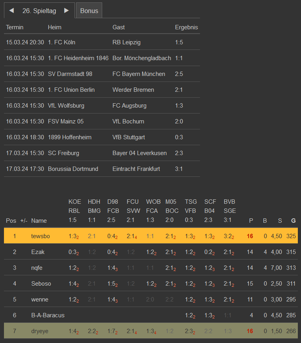Click the Termin column header
Image resolution: width=301 pixels, height=343 pixels.
tap(15, 27)
